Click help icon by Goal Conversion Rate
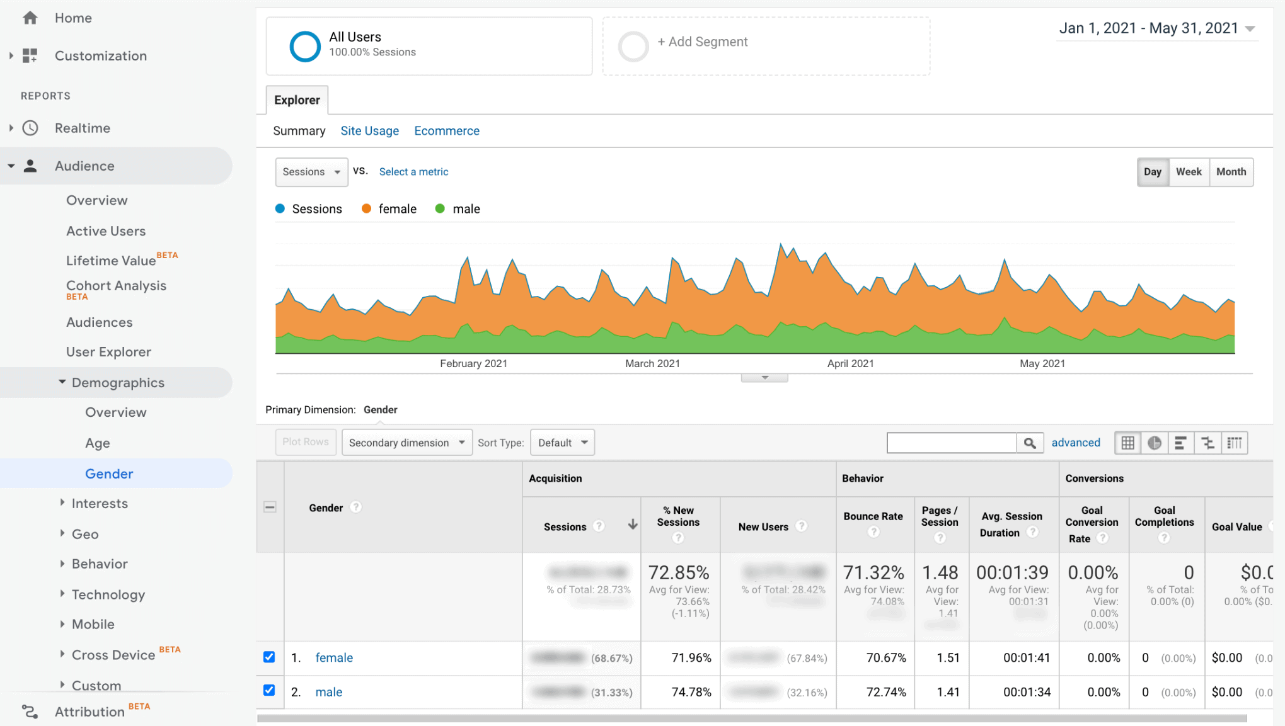 [1102, 538]
